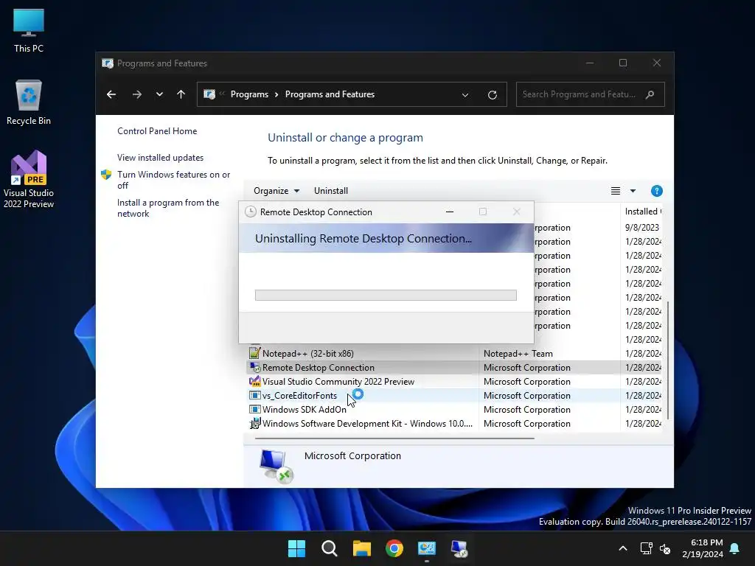This screenshot has width=755, height=566.
Task: Click the vs_CoreEditorFonts row icon
Action: [254, 395]
